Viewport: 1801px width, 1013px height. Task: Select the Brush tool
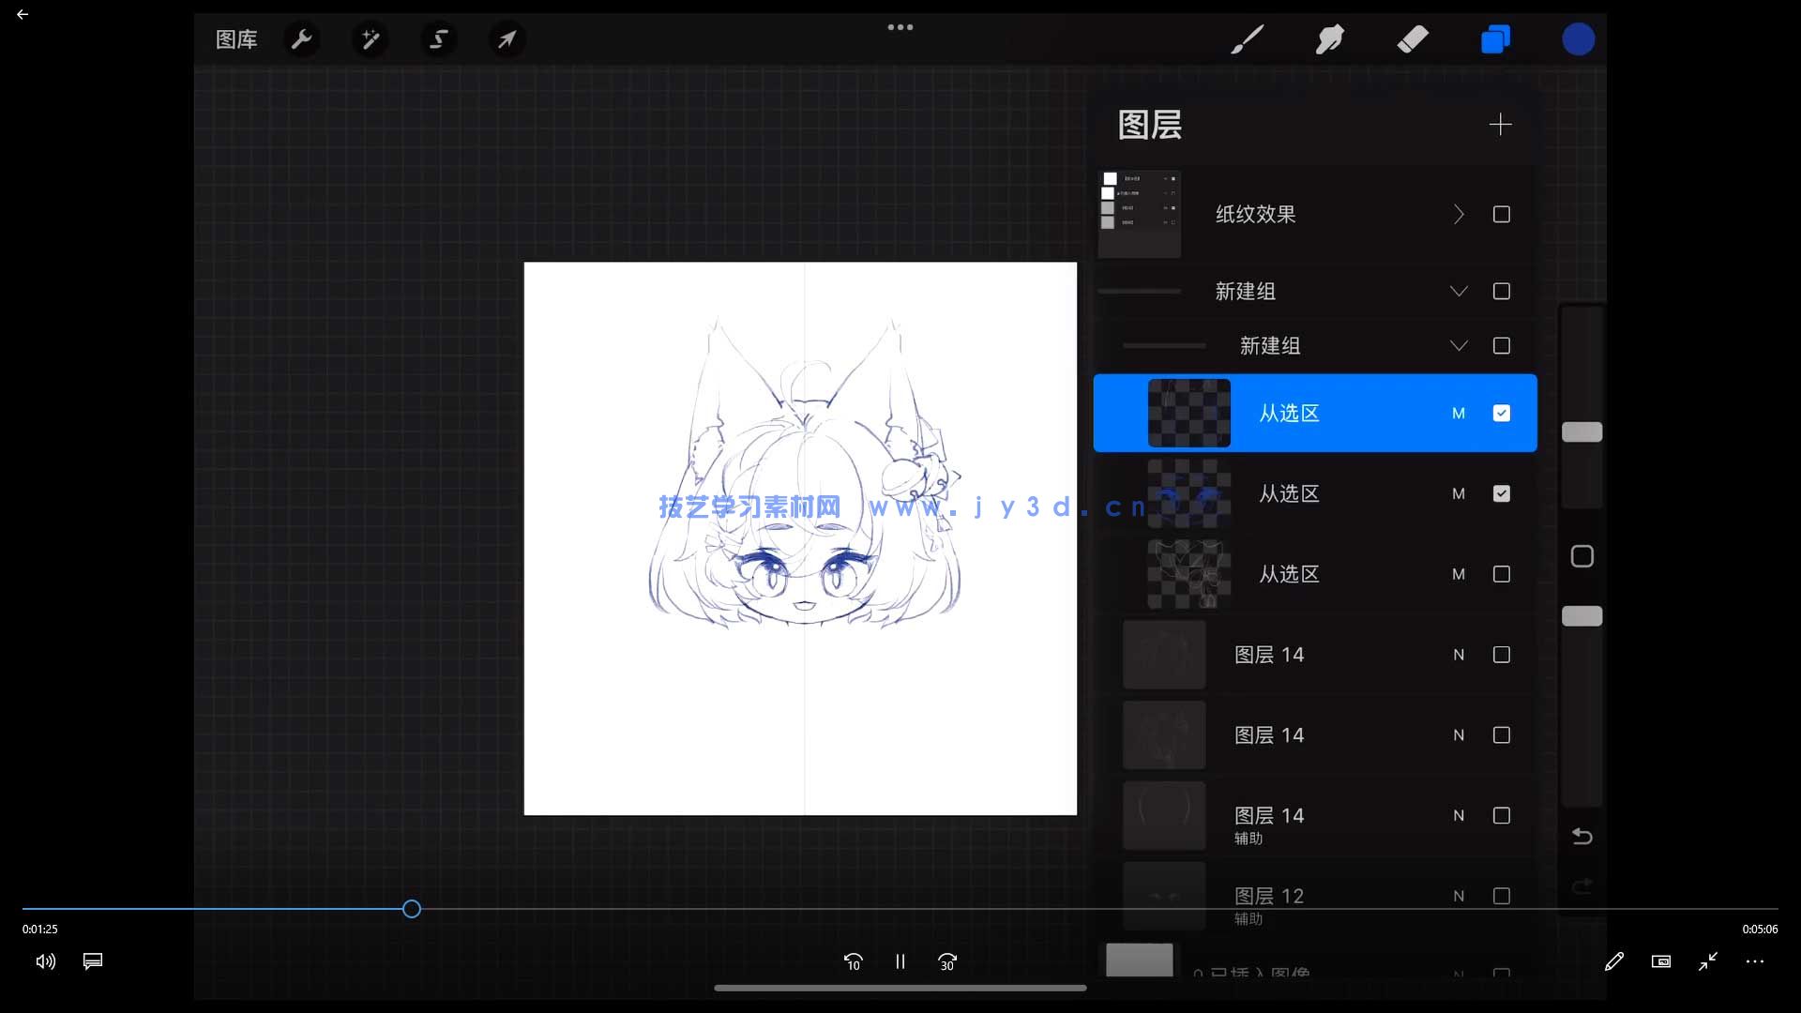click(x=1248, y=39)
